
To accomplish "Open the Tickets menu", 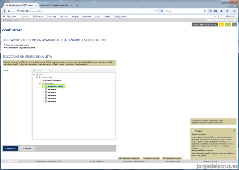I will pyautogui.click(x=106, y=16).
